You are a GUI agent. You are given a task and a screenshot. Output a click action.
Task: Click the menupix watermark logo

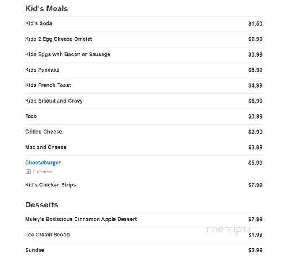[x=229, y=230]
